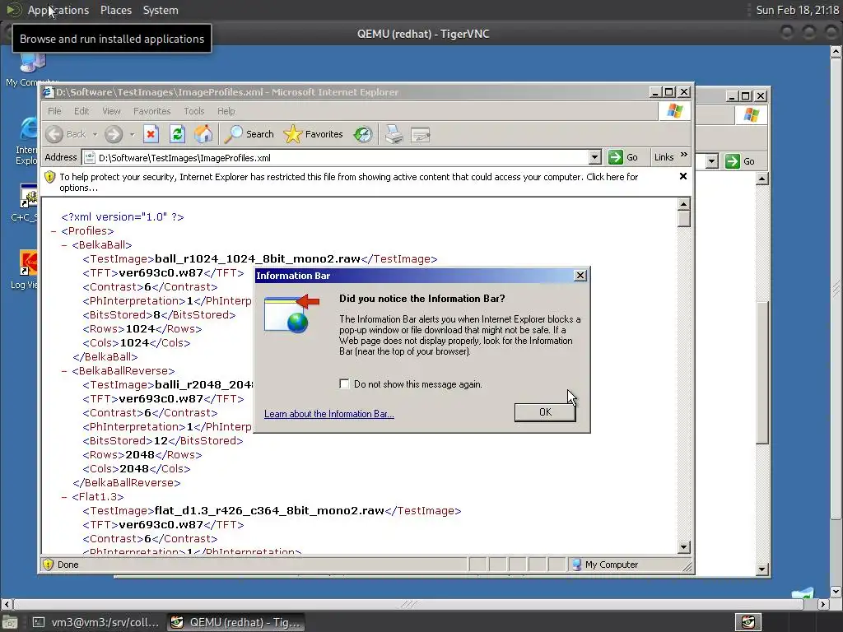This screenshot has height=632, width=843.
Task: Click the green Go arrow in front window
Action: (615, 157)
